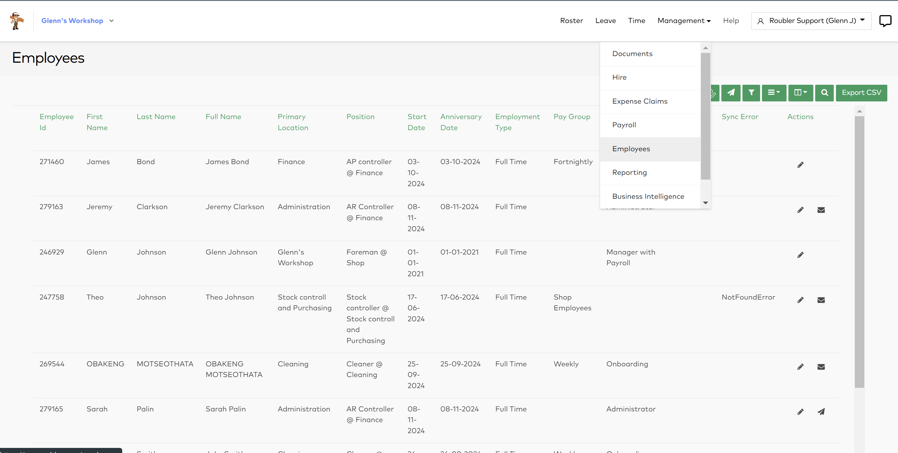Sort by Last Name column header
This screenshot has height=453, width=898.
point(156,117)
